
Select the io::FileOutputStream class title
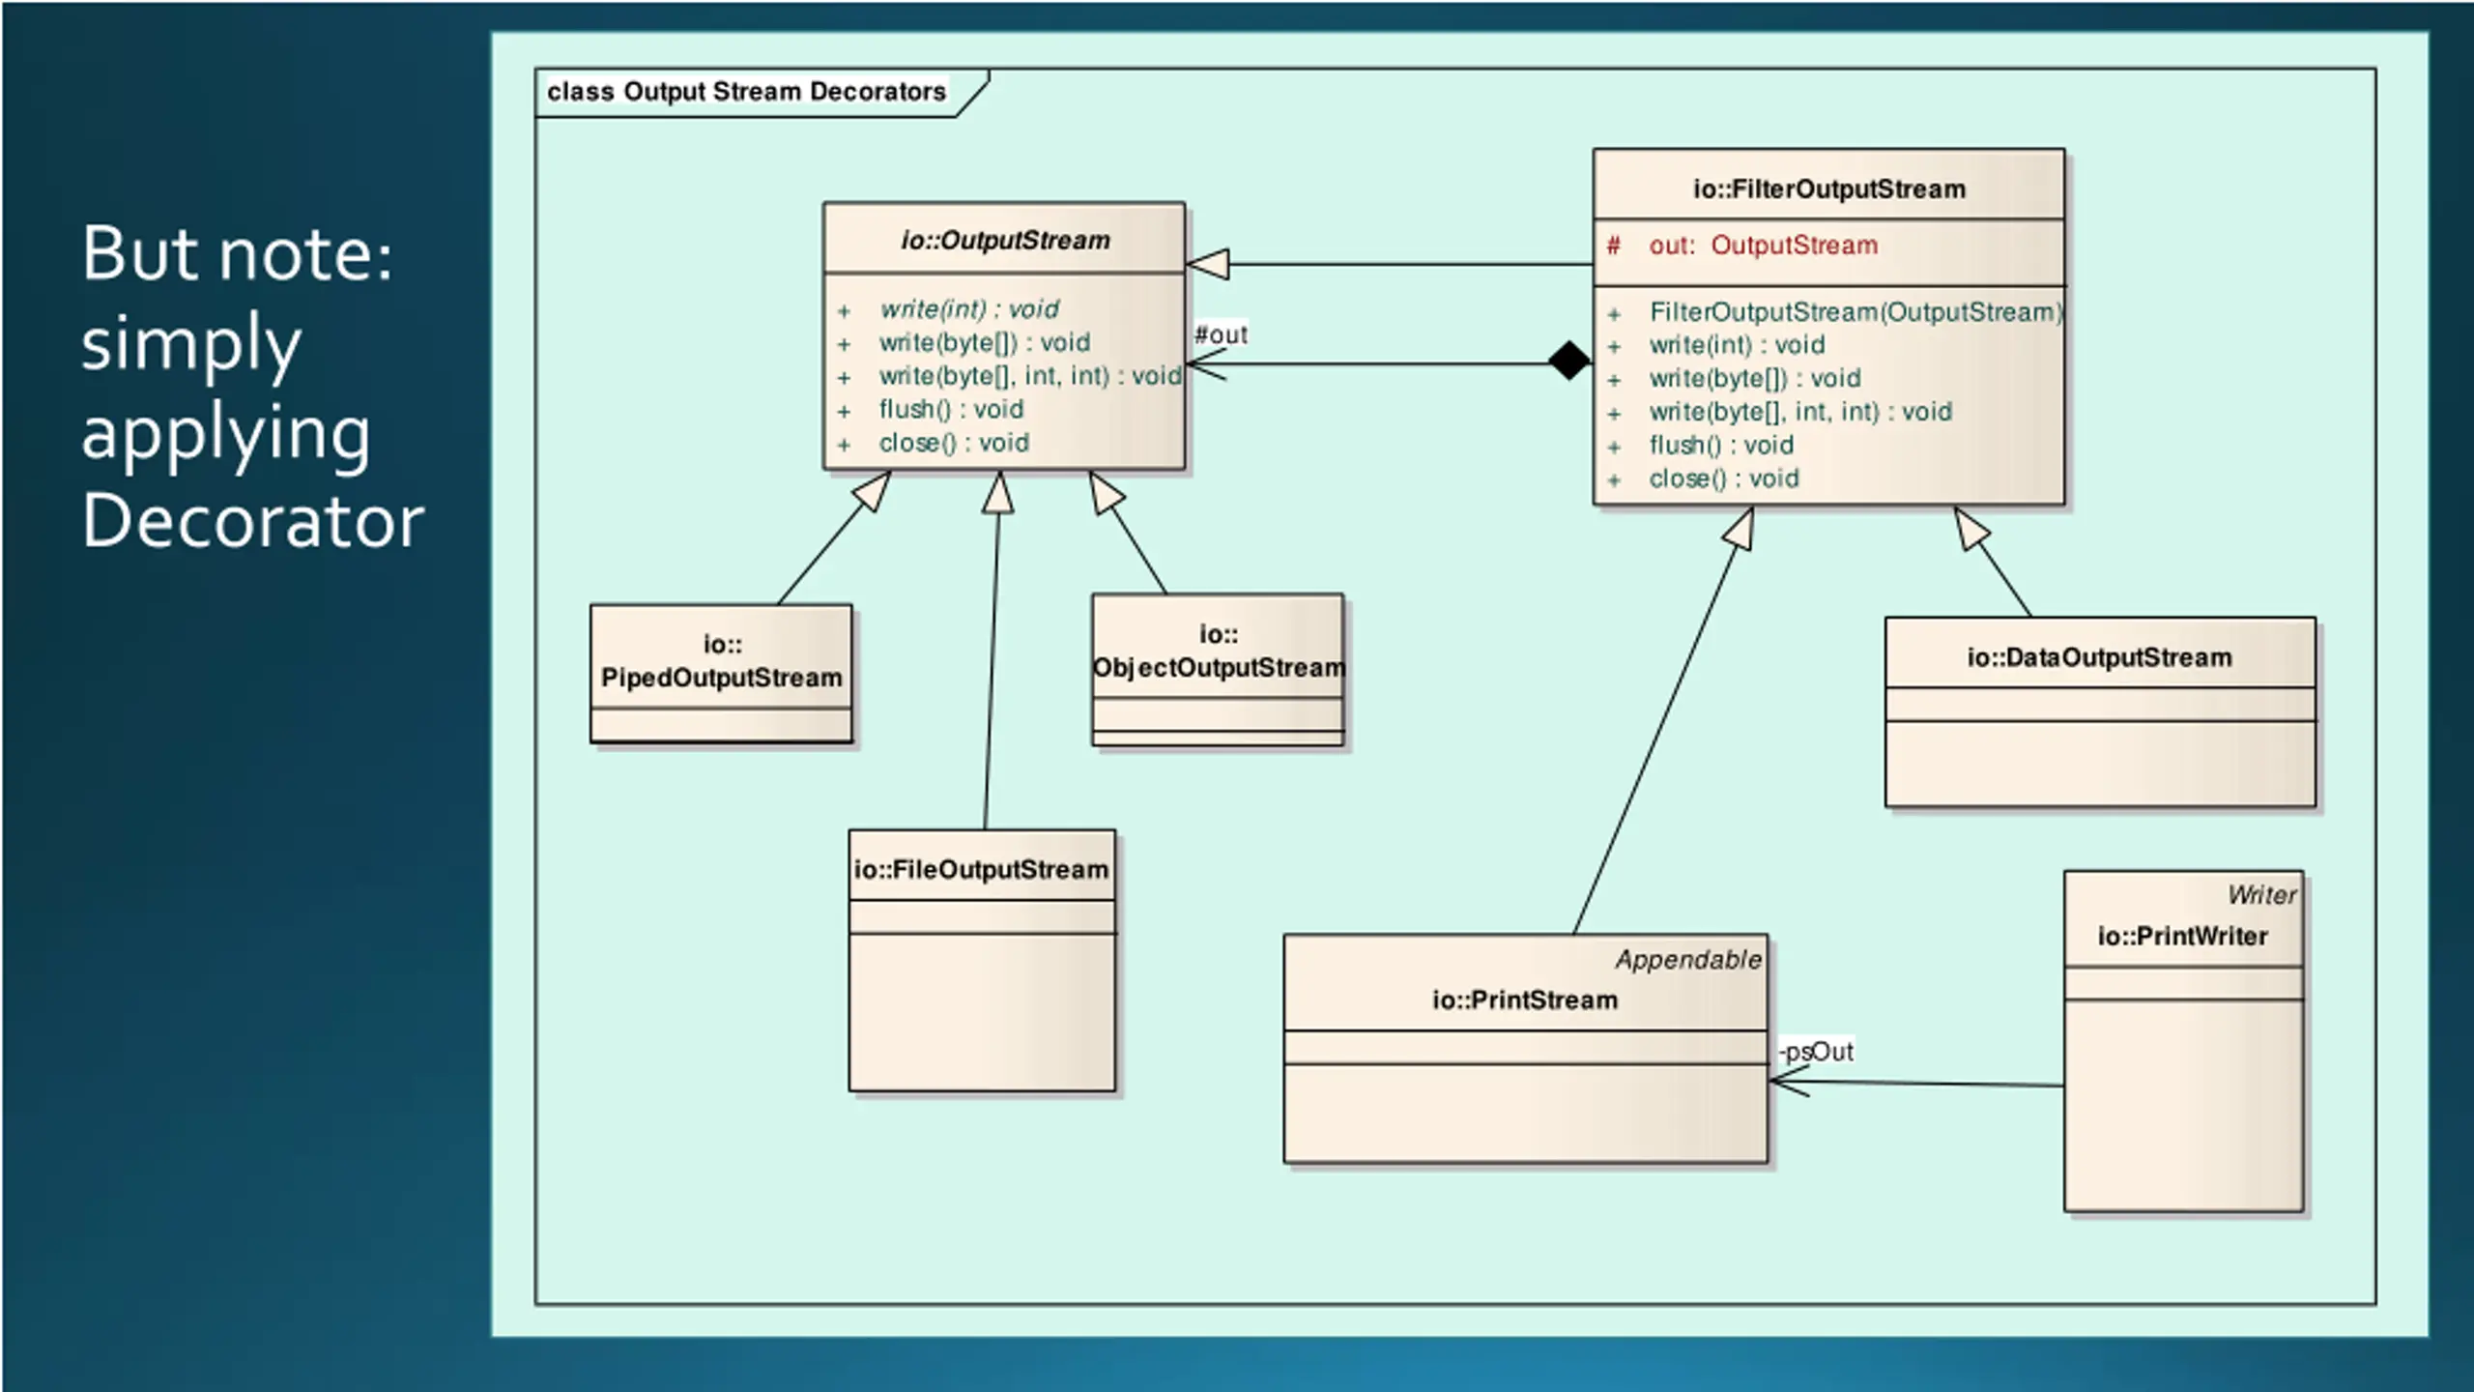981,870
